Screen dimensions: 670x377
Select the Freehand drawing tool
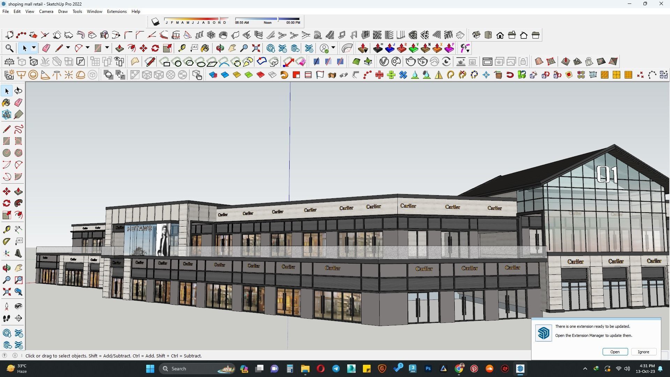18,129
